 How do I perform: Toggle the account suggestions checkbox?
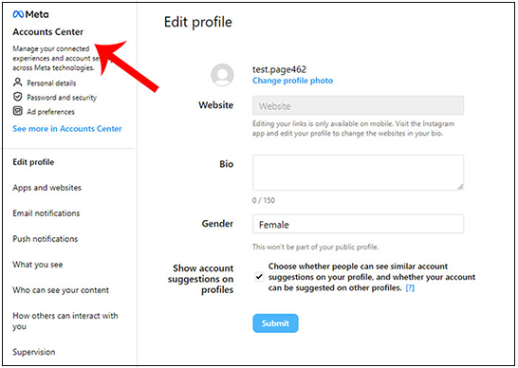click(259, 277)
